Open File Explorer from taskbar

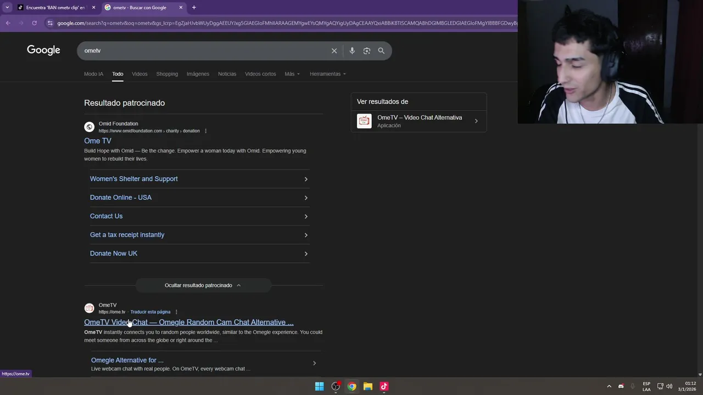(368, 386)
